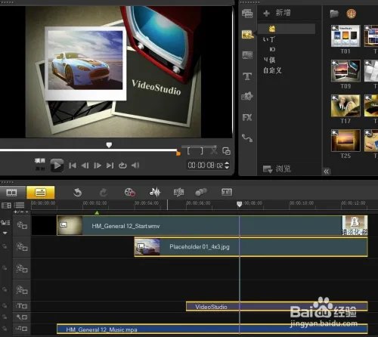Adjust timecode with the stepper arrows
Viewport: 378px width, 337px height.
coord(227,165)
